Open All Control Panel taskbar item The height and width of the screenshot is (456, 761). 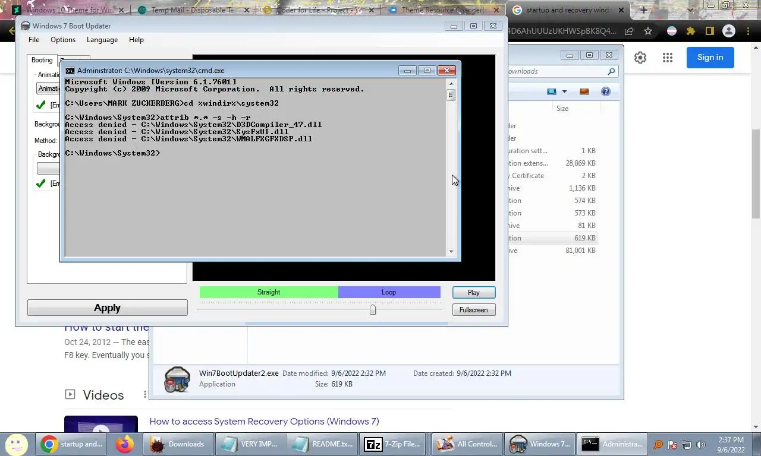(x=466, y=444)
